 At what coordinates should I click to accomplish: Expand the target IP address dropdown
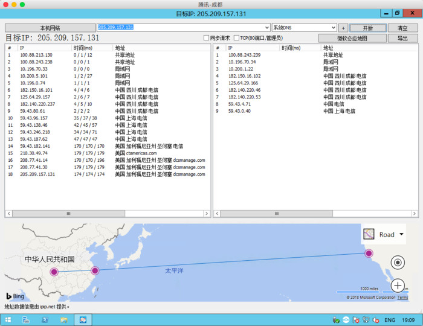[267, 28]
